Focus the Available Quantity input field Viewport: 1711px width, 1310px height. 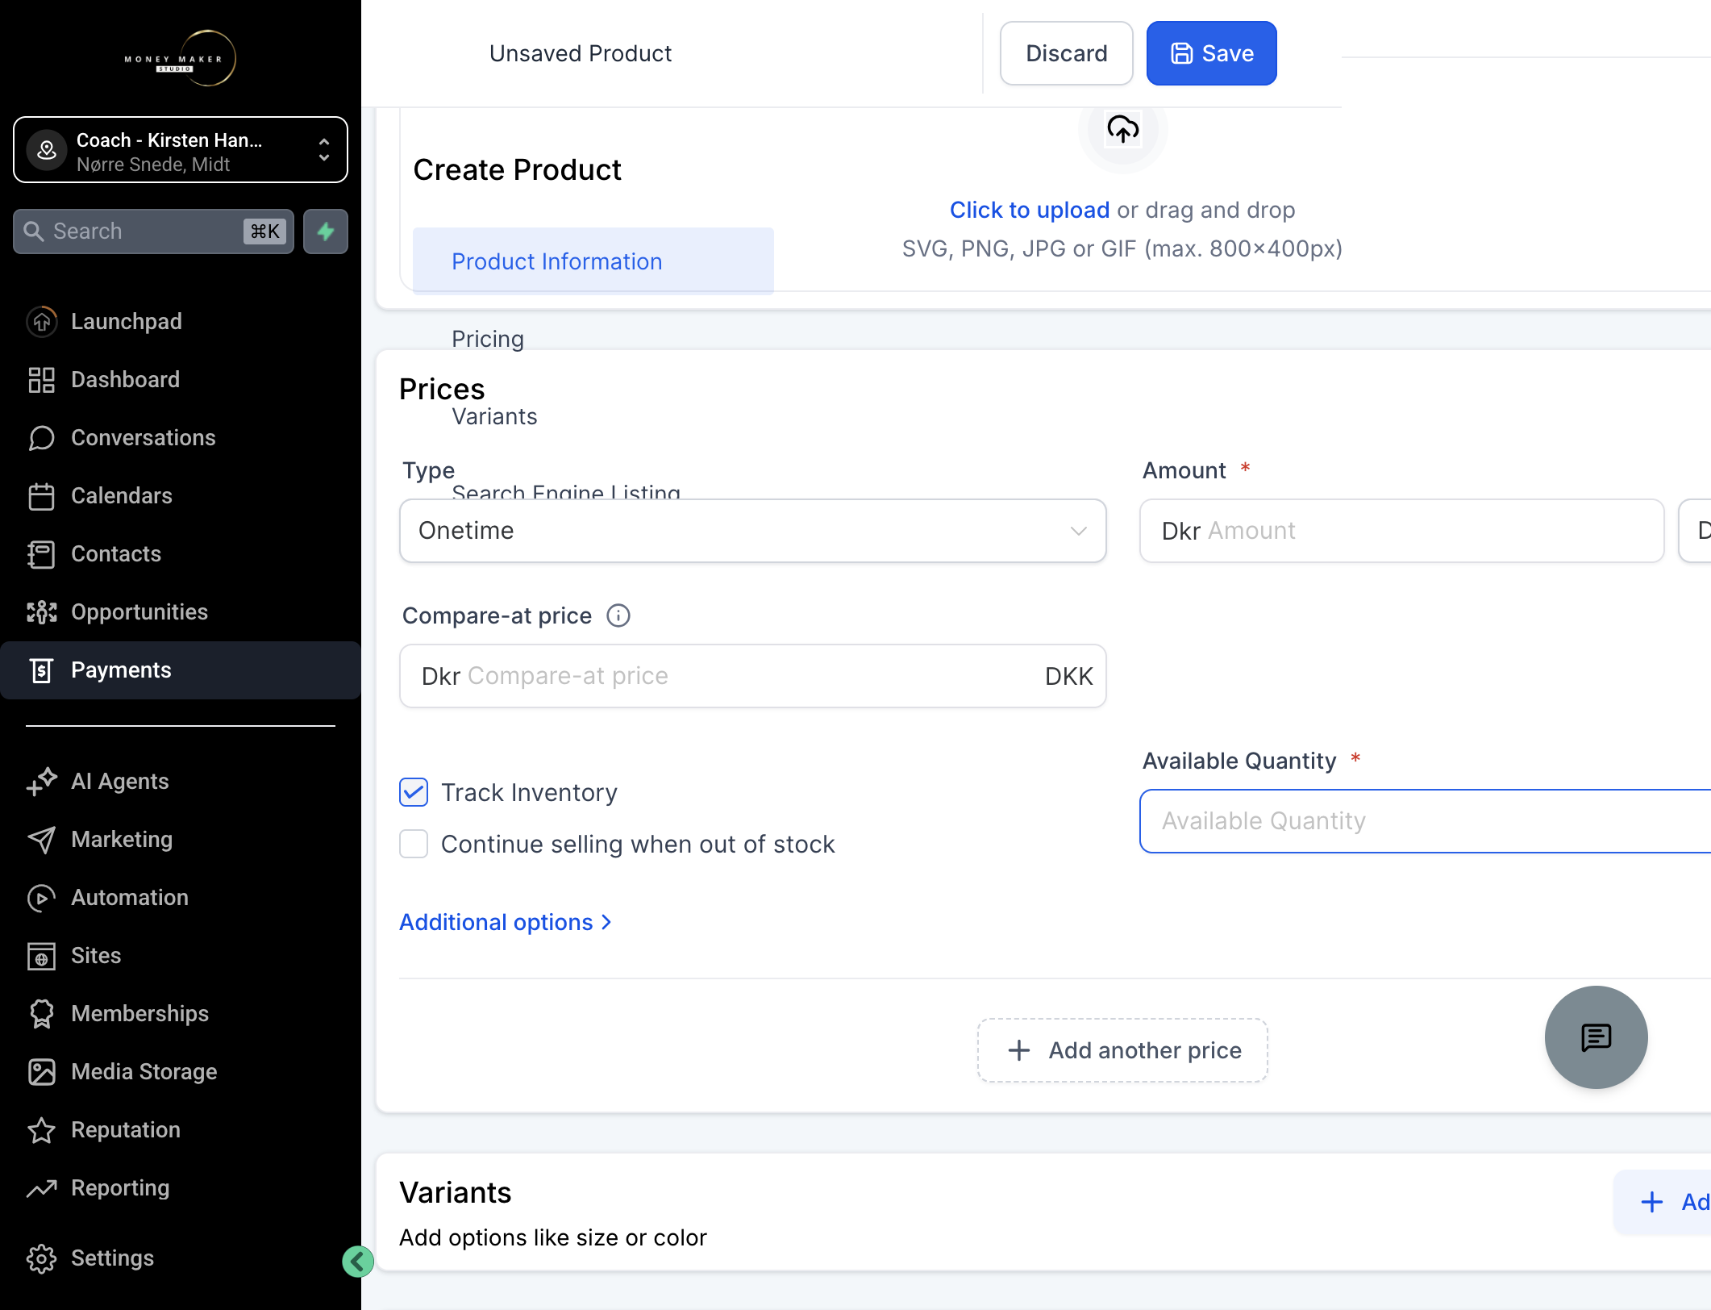tap(1425, 821)
